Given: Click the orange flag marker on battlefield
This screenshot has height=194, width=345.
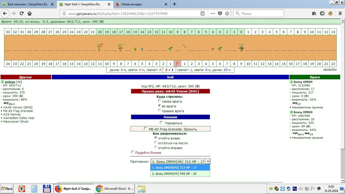Looking at the screenshot, I should 178,63.
